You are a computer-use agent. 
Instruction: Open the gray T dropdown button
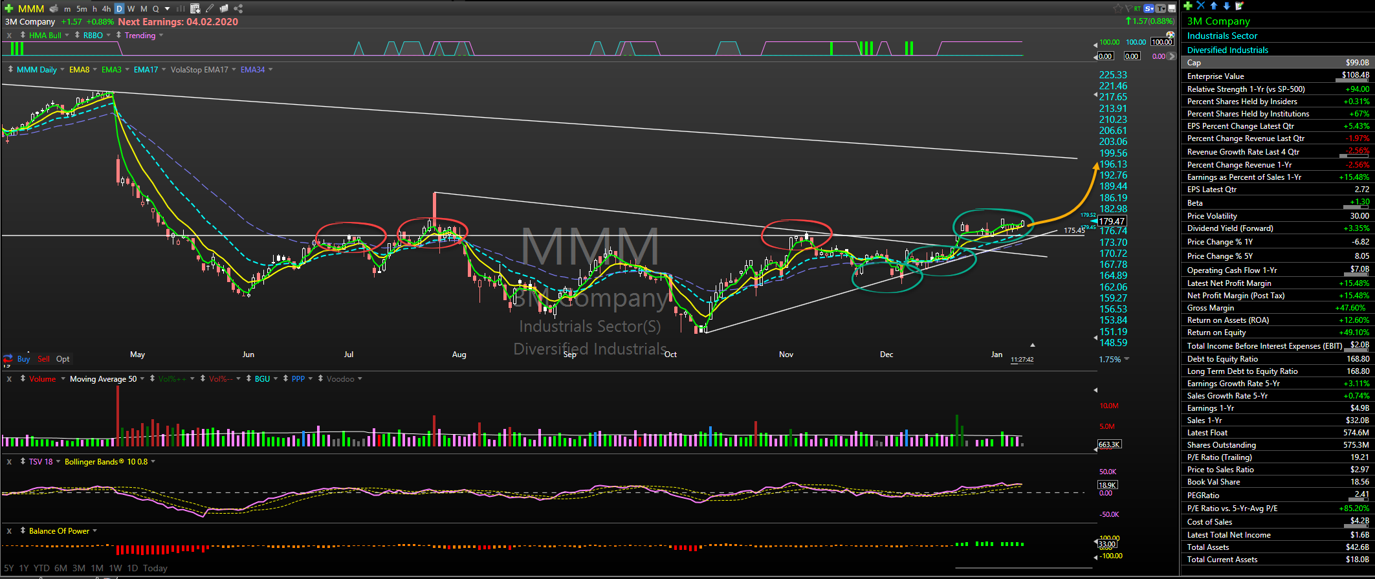[x=1160, y=8]
